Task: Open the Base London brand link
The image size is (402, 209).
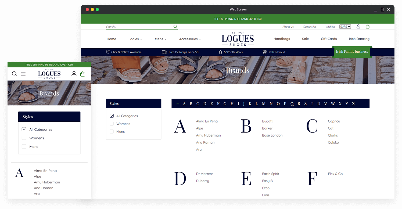Action: pyautogui.click(x=272, y=135)
